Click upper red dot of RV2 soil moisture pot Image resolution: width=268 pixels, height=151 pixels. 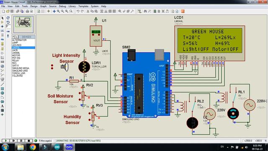tap(80, 93)
